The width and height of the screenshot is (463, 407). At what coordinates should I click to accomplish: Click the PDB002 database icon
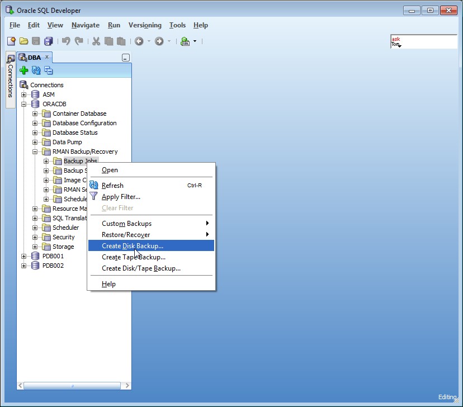point(35,266)
